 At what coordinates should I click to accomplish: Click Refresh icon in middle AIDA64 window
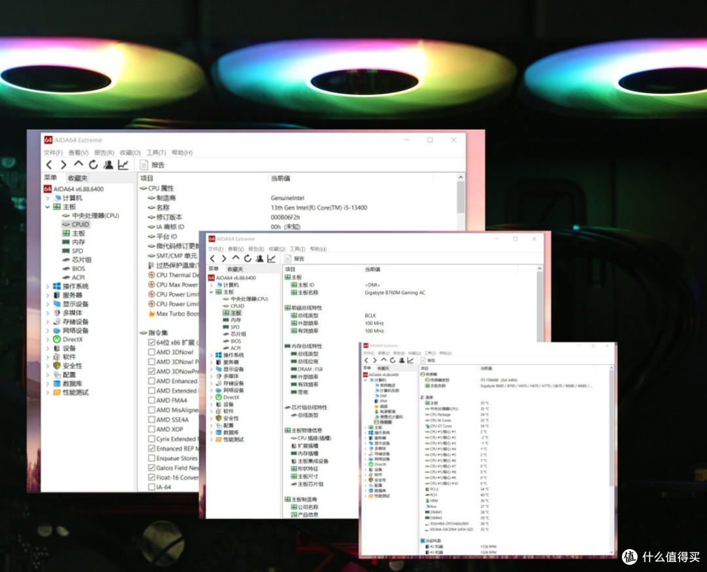pyautogui.click(x=247, y=259)
